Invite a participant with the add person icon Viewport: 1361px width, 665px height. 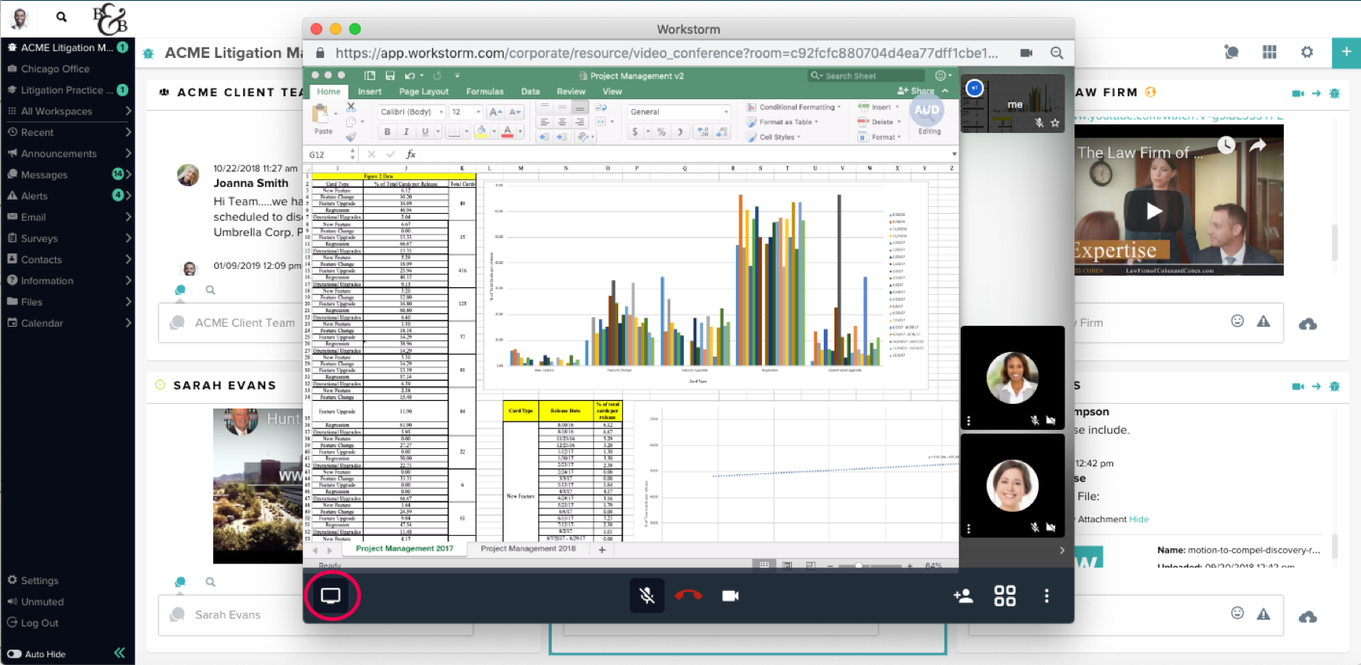click(x=963, y=596)
